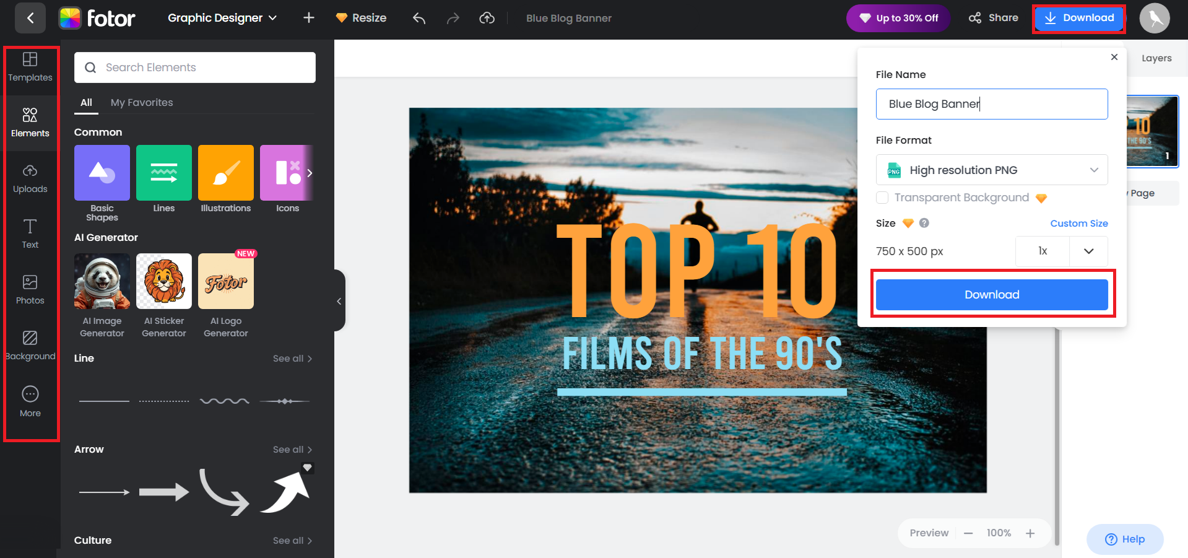Select Icons category
1188x558 pixels.
[287, 173]
